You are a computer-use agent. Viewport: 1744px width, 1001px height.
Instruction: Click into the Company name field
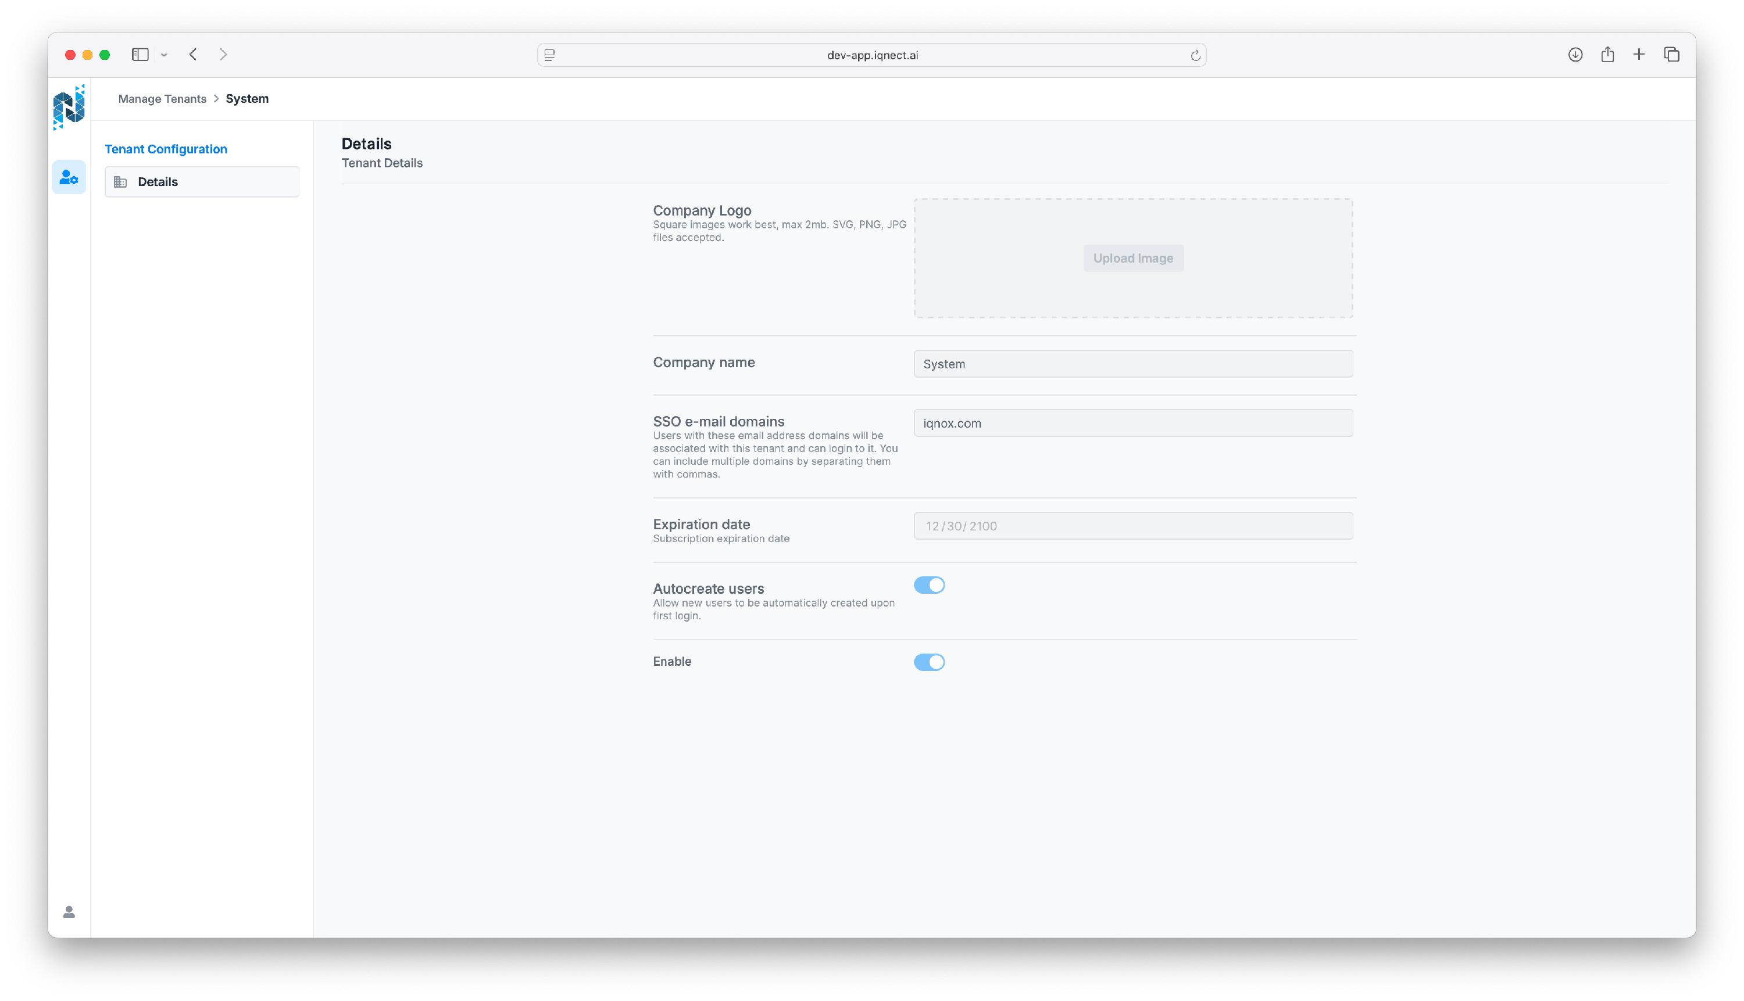tap(1132, 364)
